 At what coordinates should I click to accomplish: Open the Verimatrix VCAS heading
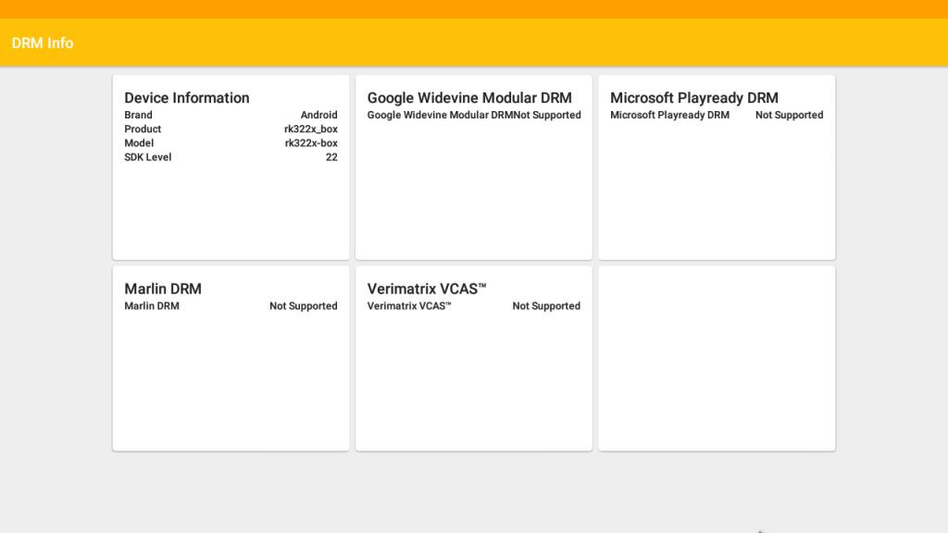pyautogui.click(x=427, y=289)
